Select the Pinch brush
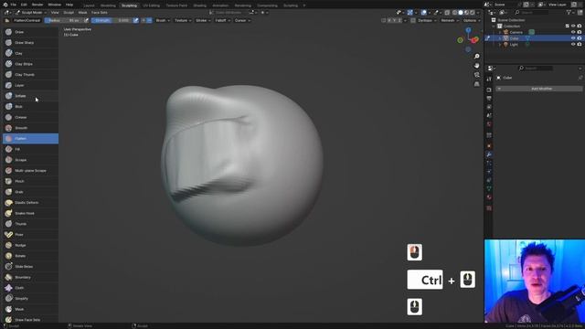The image size is (585, 329). coord(30,181)
